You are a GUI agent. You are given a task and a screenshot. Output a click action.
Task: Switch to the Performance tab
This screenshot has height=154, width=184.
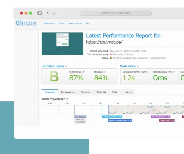point(68,92)
